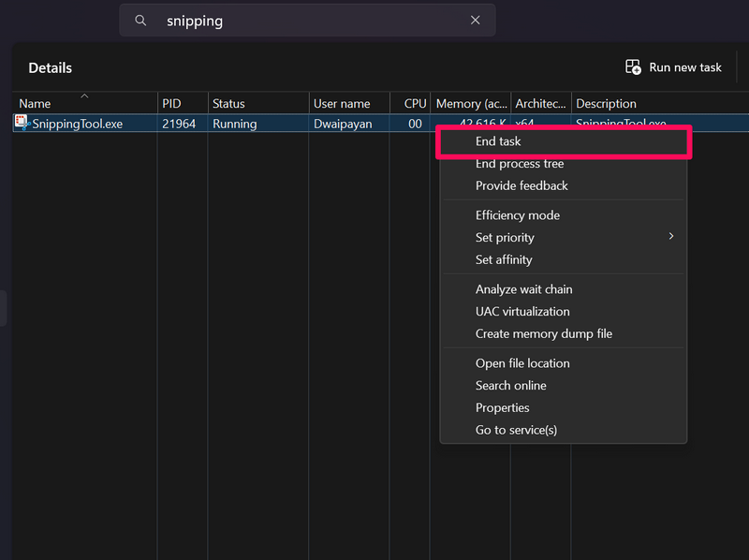Open Properties from context menu
Viewport: 749px width, 560px height.
tap(502, 407)
